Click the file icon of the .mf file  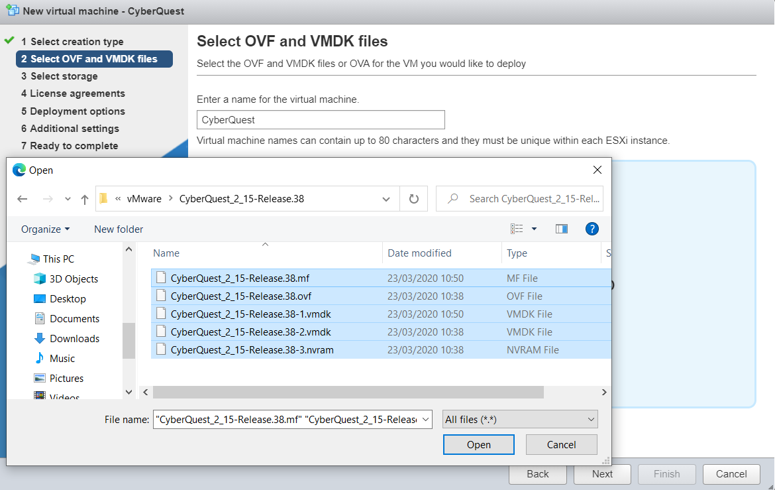pos(161,278)
